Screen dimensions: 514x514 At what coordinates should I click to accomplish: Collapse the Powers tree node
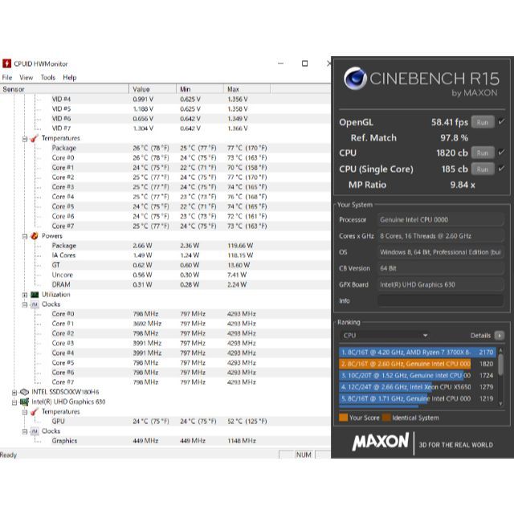25,236
